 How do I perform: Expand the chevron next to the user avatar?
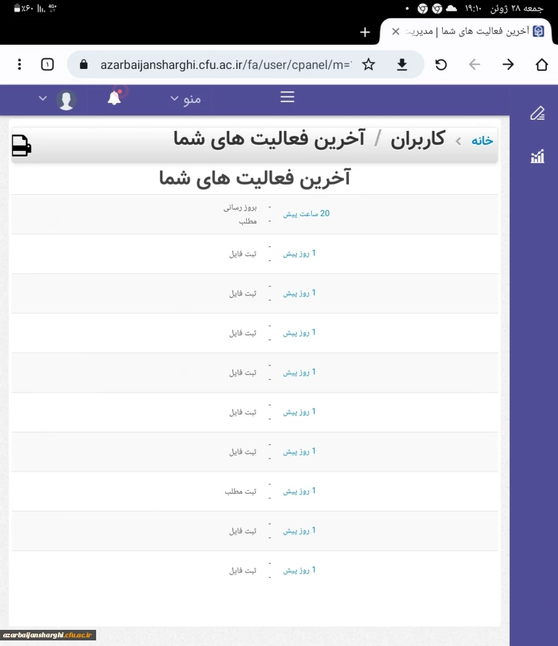[42, 98]
